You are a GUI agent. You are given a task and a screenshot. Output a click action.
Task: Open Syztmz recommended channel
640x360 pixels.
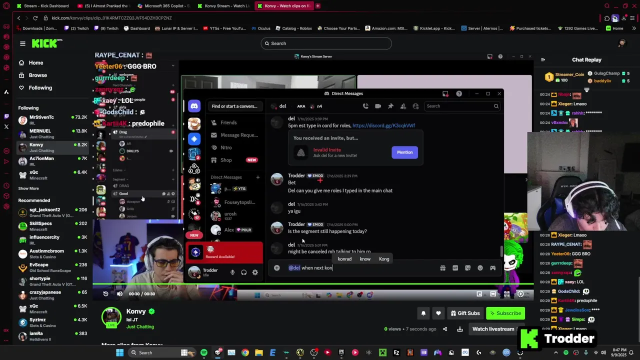pyautogui.click(x=52, y=322)
